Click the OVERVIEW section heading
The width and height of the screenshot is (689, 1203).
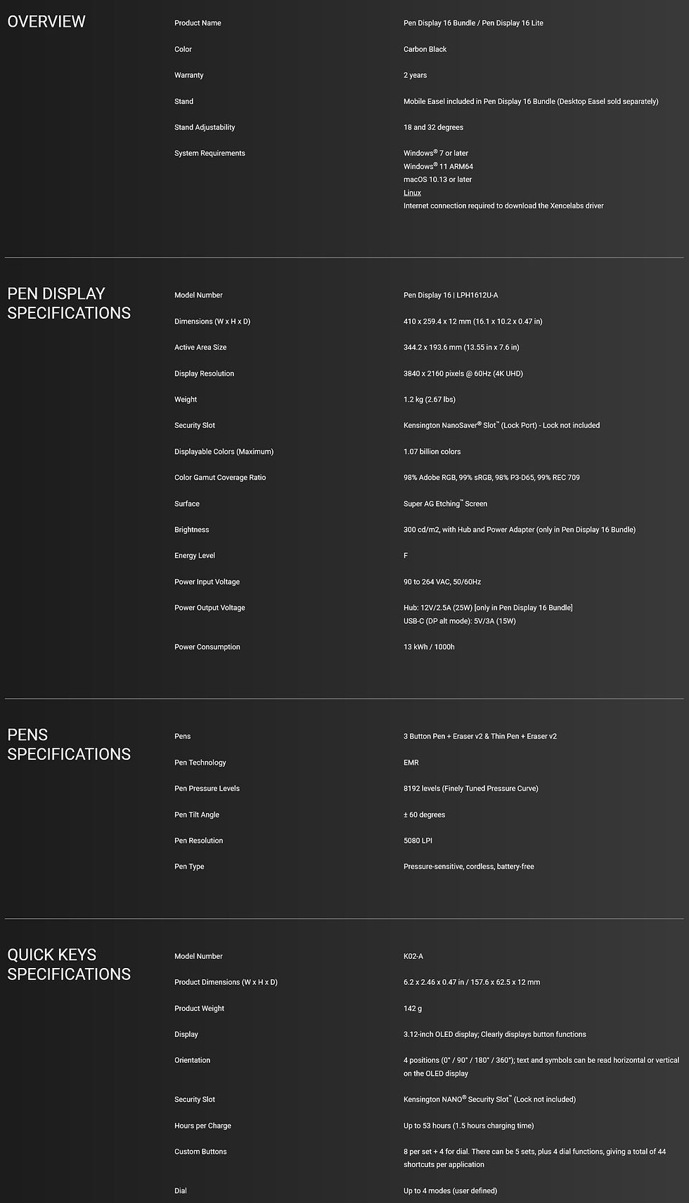tap(46, 22)
